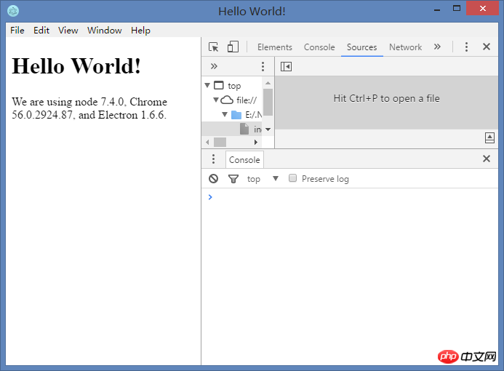Collapse the file:// tree node
504x371 pixels.
click(x=216, y=100)
